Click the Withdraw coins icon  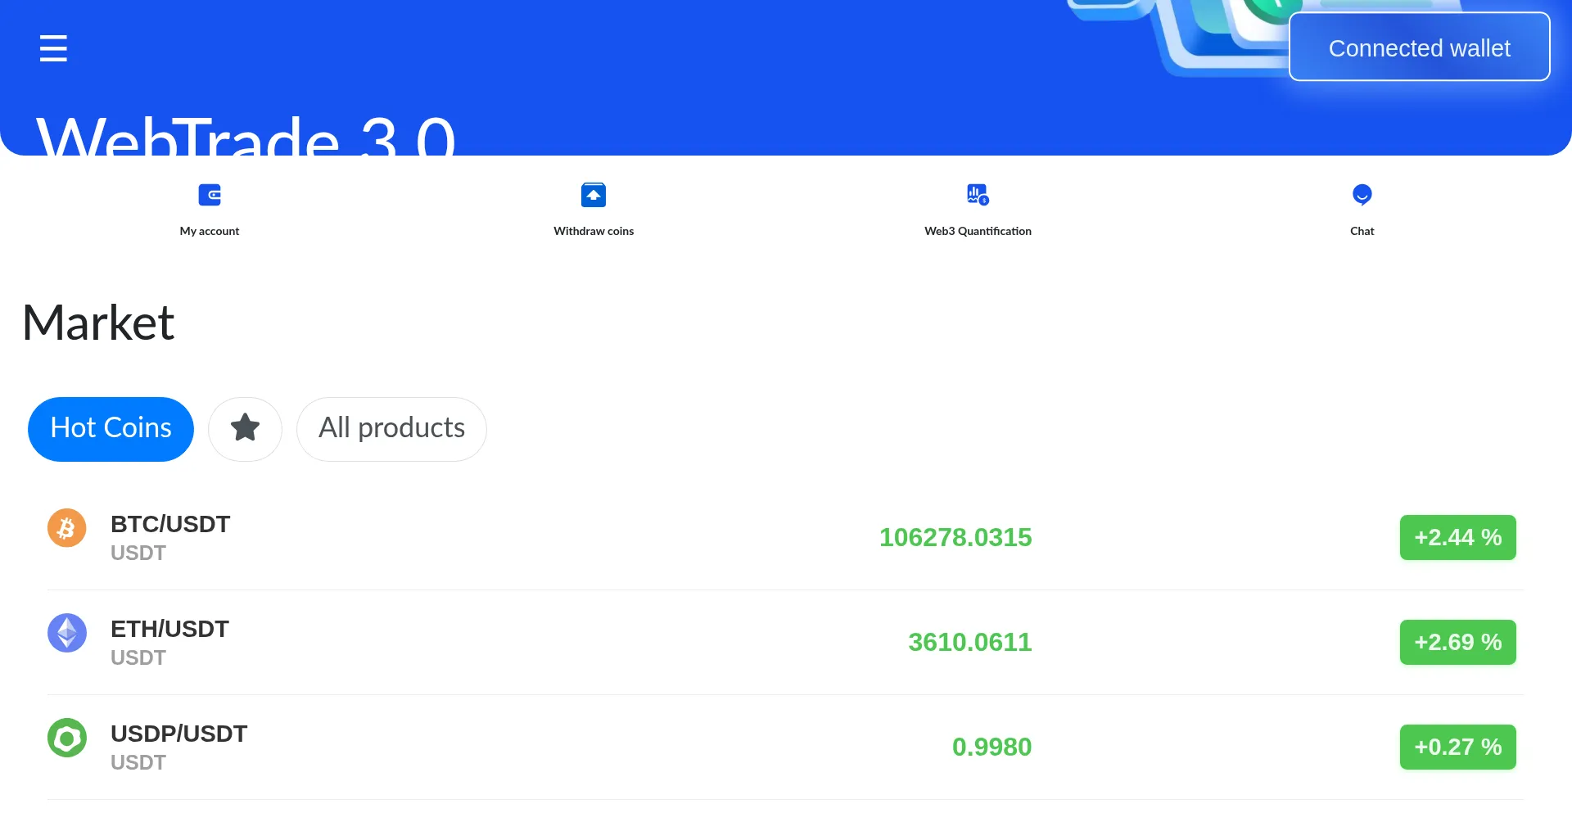594,195
